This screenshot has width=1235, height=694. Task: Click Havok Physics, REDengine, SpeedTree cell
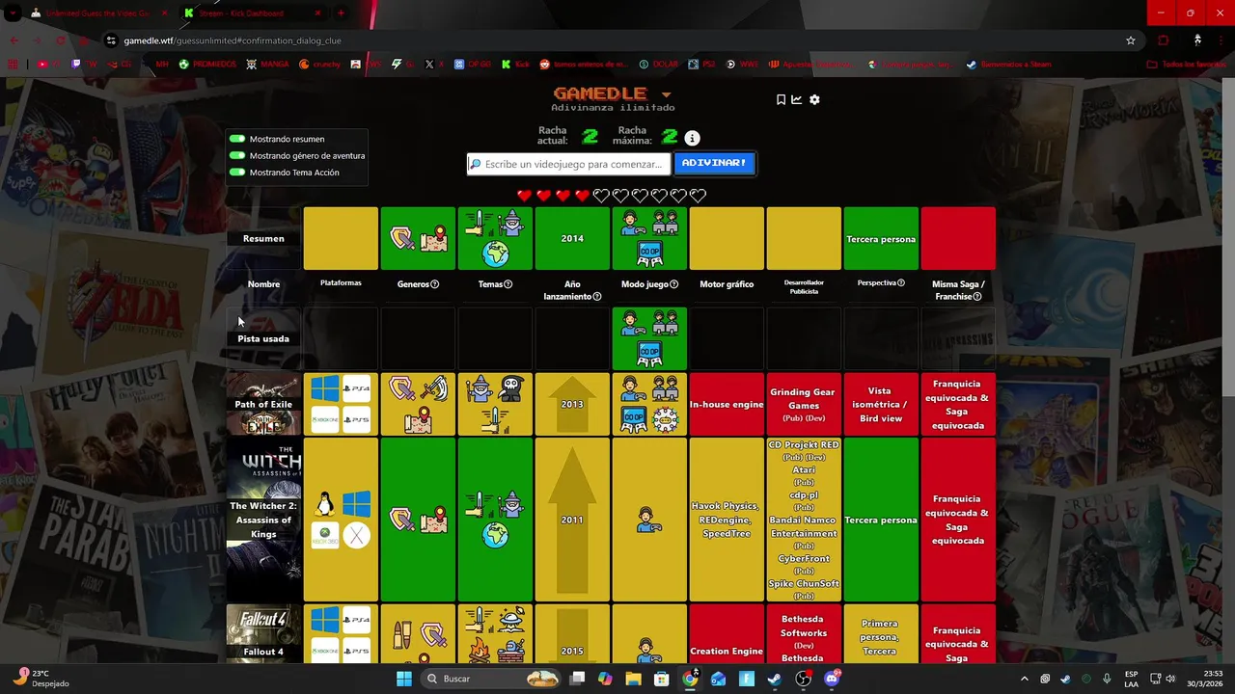tap(727, 520)
